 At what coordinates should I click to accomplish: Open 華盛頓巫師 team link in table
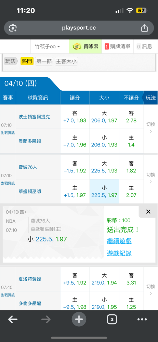pos(30,192)
